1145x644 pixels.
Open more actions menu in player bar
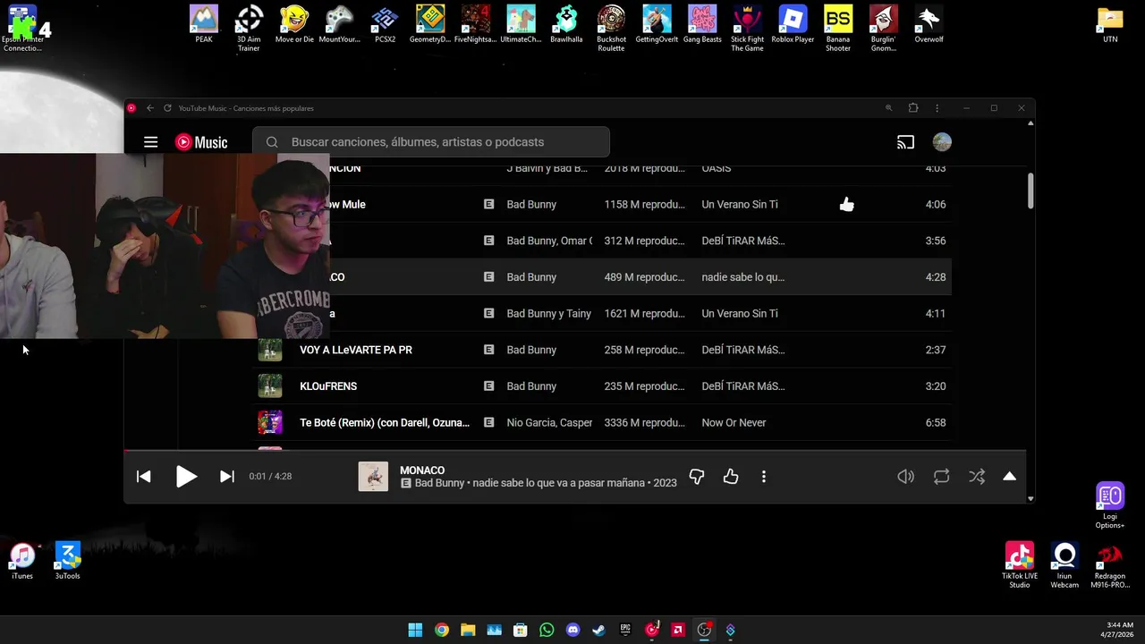pos(763,477)
